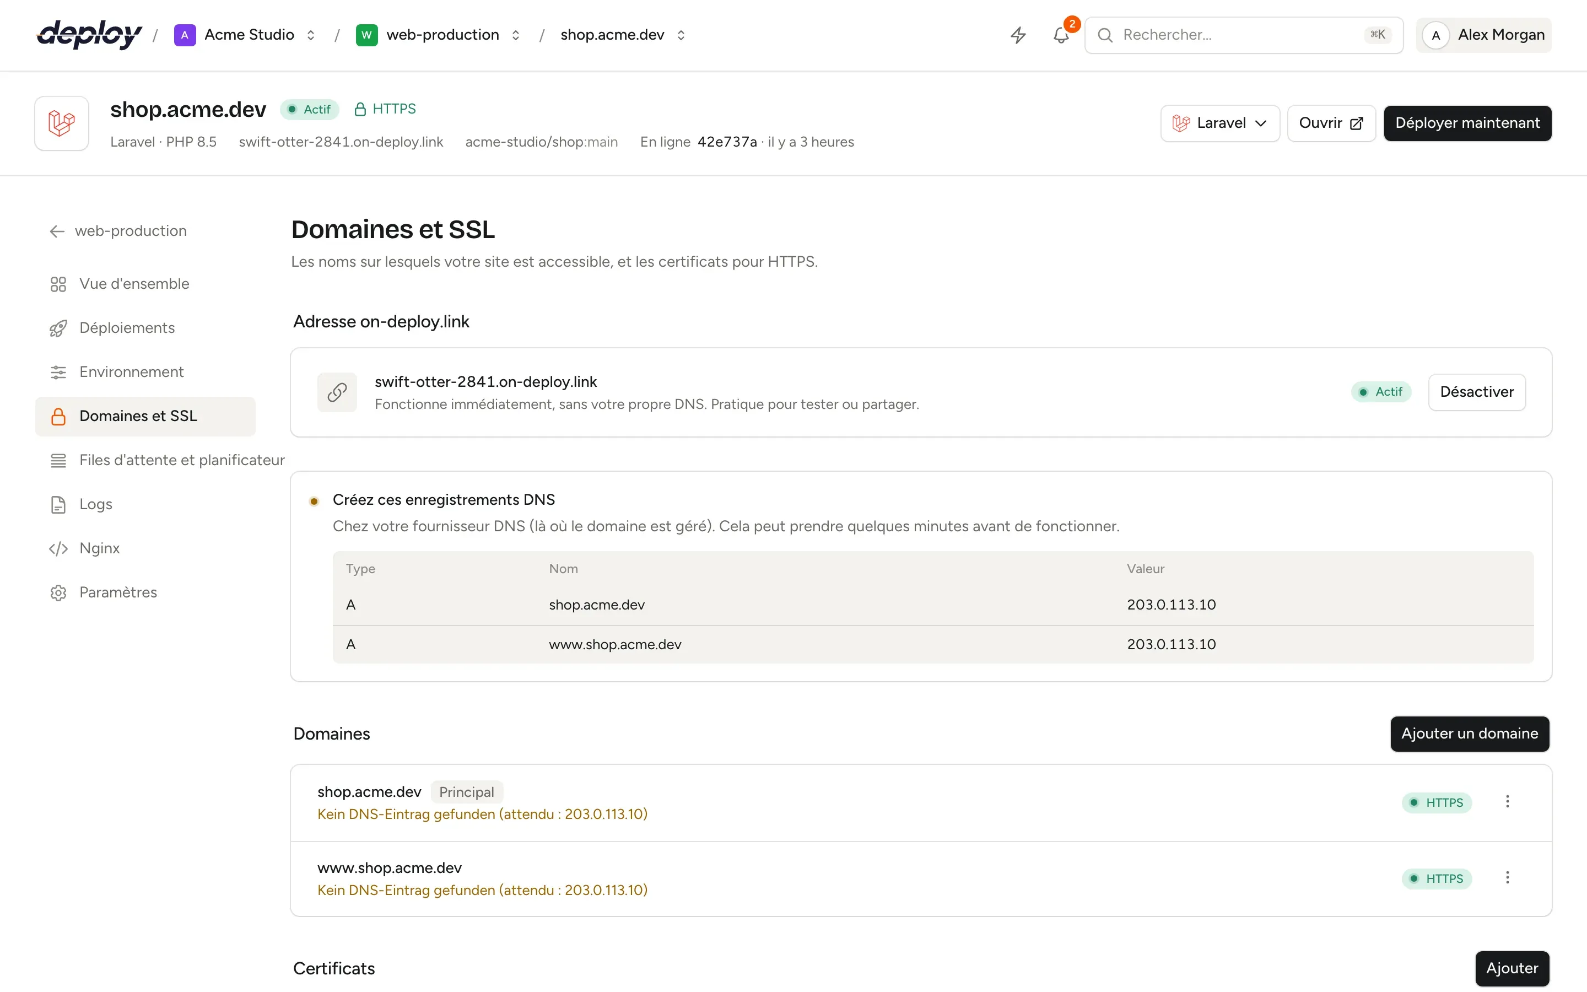Image resolution: width=1587 pixels, height=992 pixels.
Task: Expand the Acme Studio team switcher
Action: (311, 35)
